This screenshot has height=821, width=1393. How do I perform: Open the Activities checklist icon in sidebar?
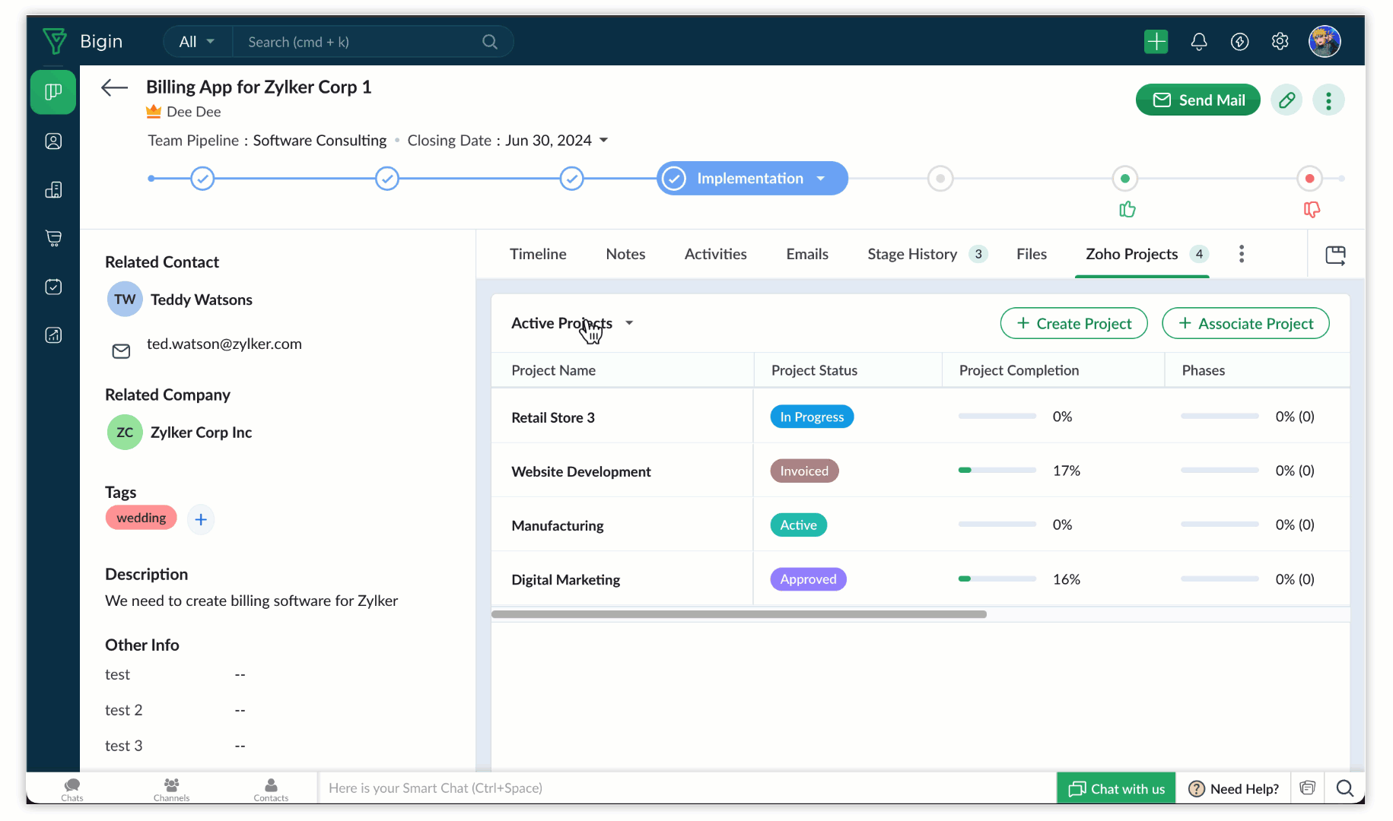coord(53,287)
